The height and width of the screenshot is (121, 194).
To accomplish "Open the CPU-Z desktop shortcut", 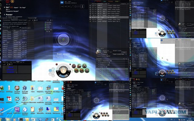I will coord(17,110).
